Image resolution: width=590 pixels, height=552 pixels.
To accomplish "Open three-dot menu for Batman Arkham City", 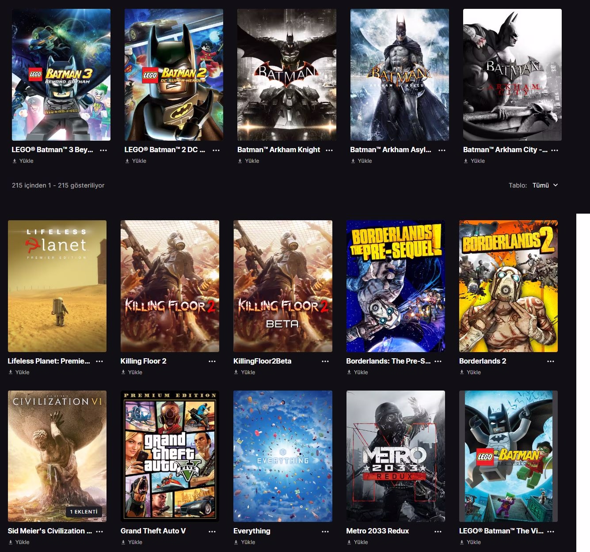I will (555, 150).
